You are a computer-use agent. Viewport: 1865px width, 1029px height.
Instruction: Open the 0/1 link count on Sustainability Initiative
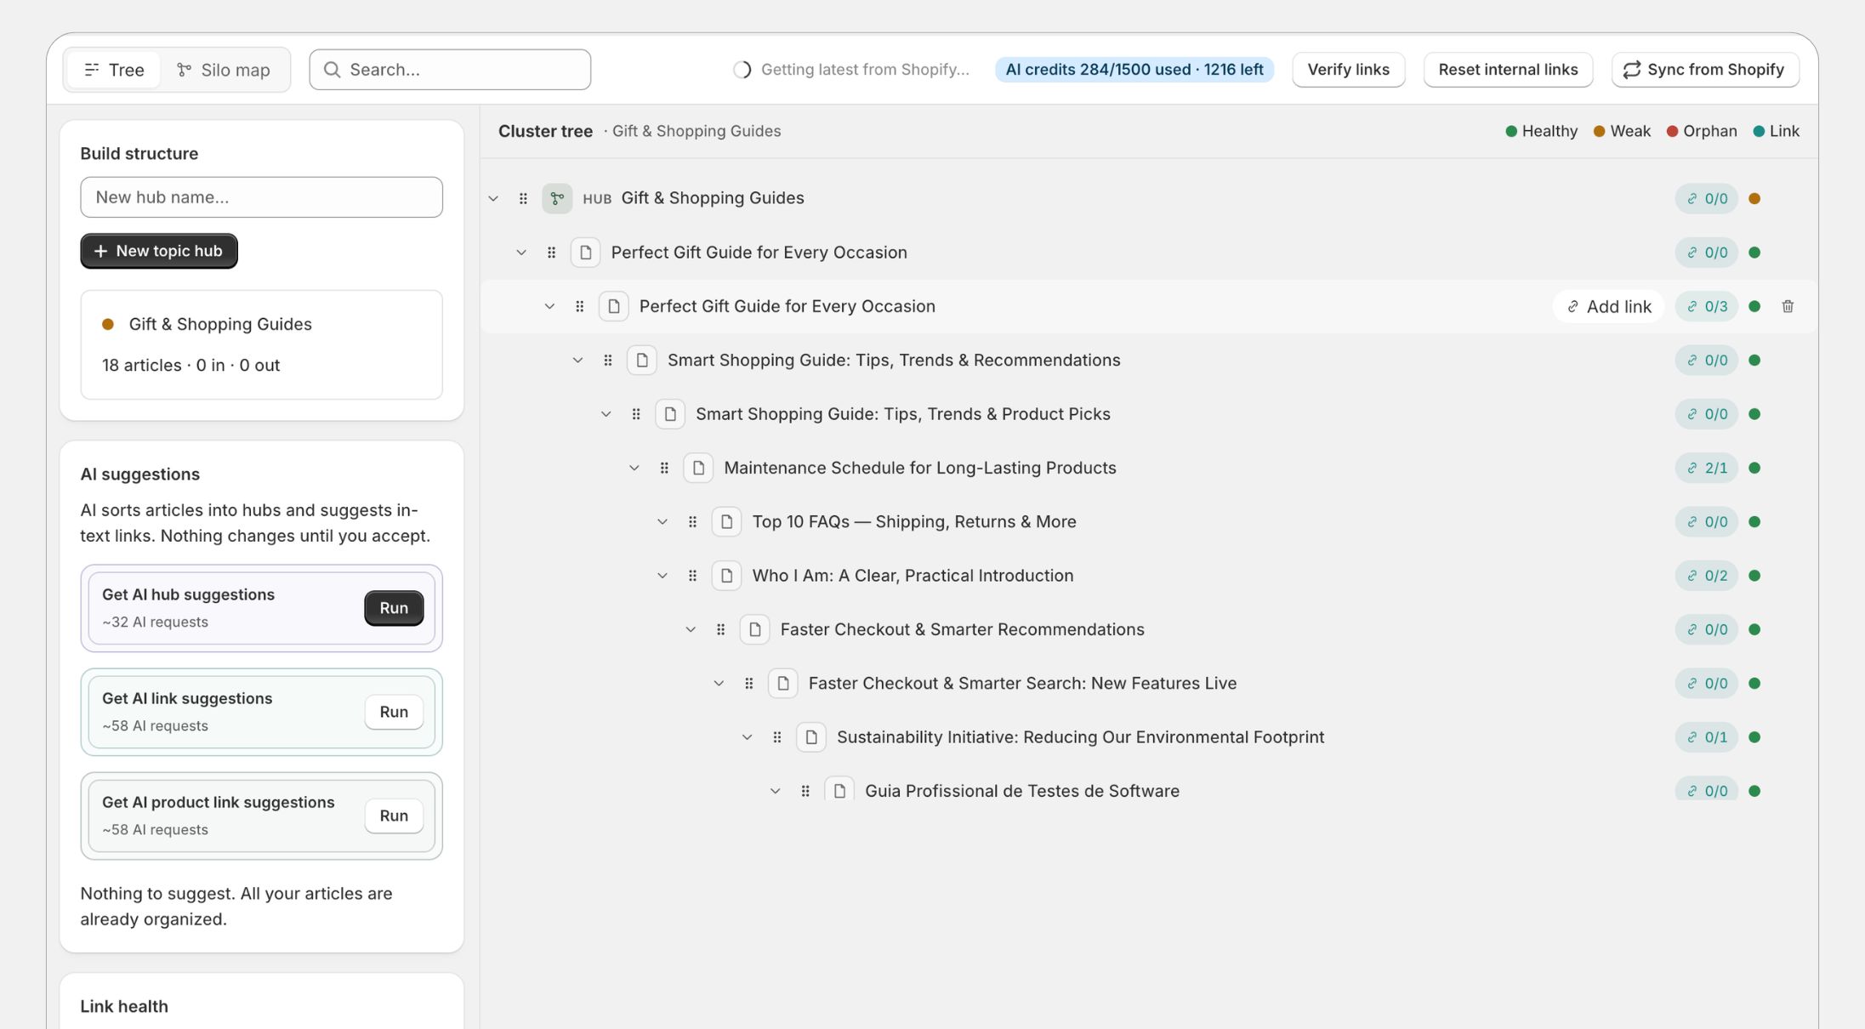click(x=1706, y=737)
